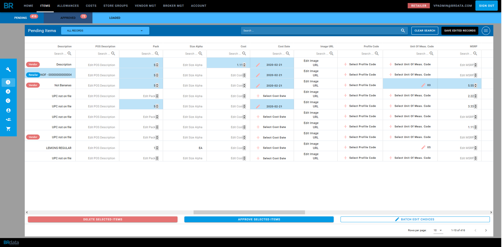Click the Profile Code column search icon
This screenshot has height=247, width=502.
tap(376, 53)
